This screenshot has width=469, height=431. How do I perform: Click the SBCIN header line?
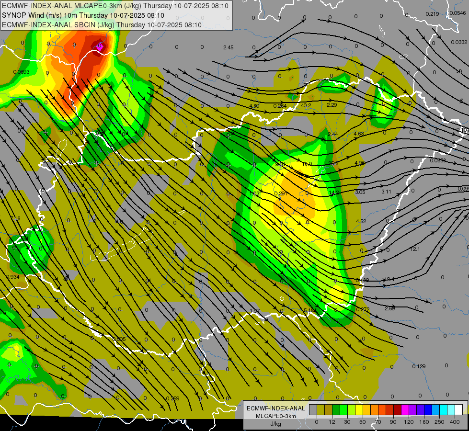point(102,25)
